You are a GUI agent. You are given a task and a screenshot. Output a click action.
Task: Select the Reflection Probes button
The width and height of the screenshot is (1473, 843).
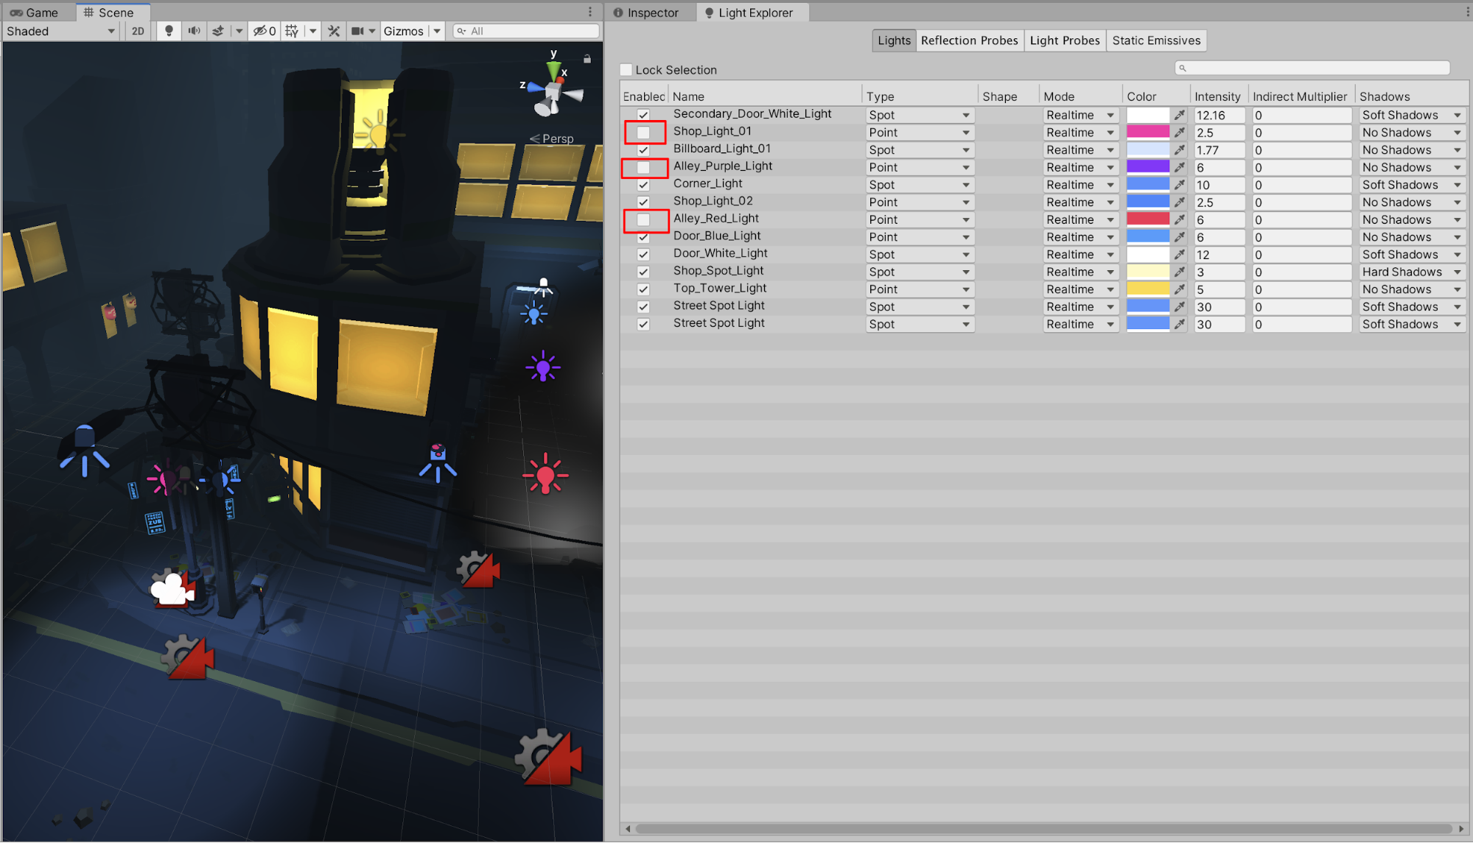(969, 40)
